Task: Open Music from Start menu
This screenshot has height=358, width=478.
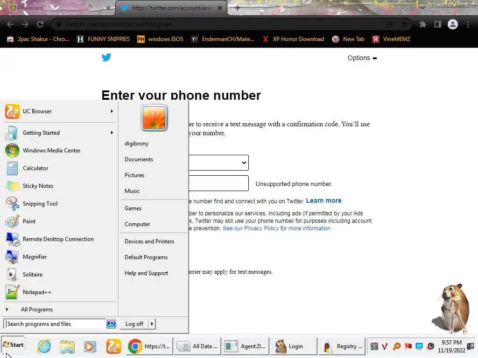Action: 132,191
